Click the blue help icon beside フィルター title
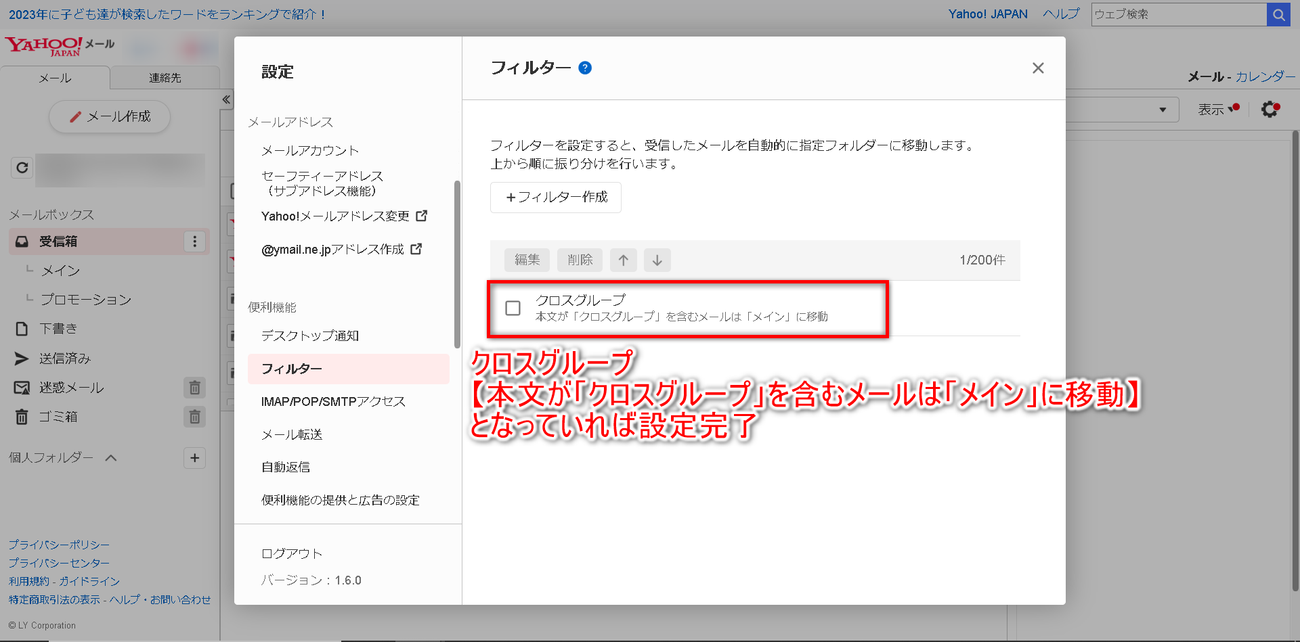1300x642 pixels. pyautogui.click(x=585, y=68)
